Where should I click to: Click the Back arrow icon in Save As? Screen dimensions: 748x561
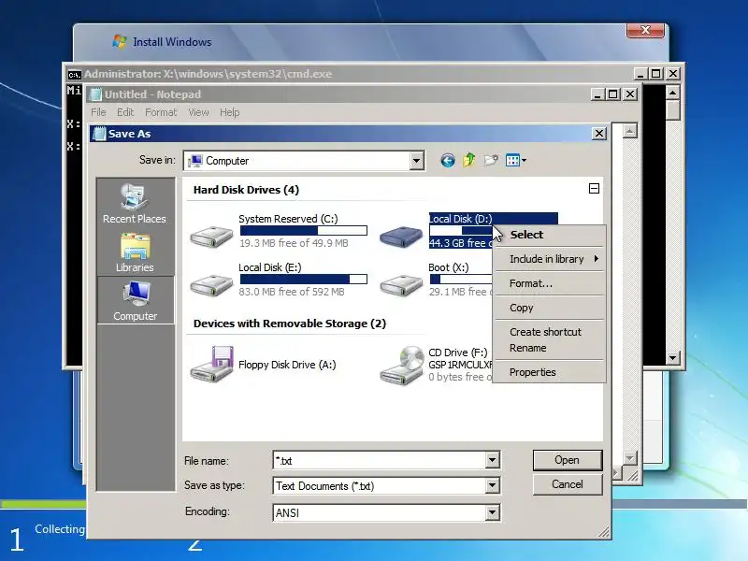point(447,160)
